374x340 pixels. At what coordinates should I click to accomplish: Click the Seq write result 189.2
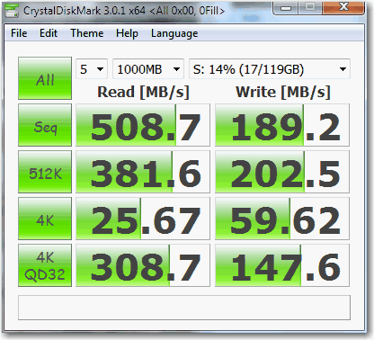coord(282,125)
